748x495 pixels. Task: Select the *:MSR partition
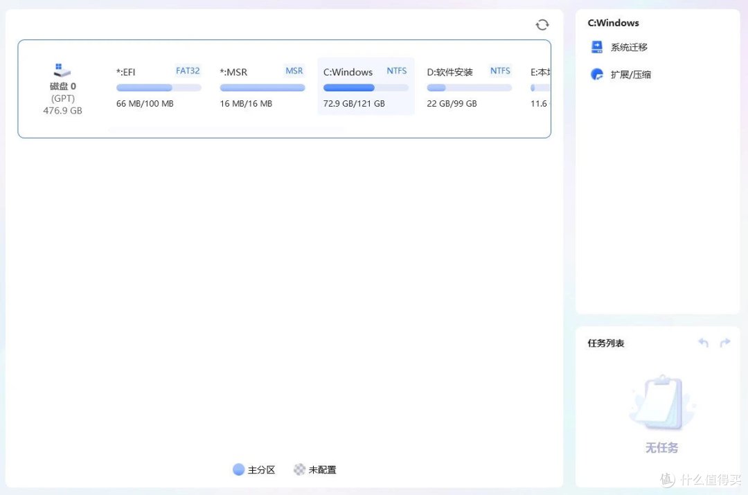tap(262, 87)
